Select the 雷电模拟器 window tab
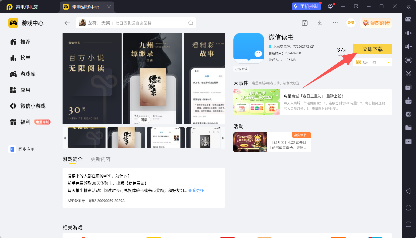Viewport: 416px width, 238px height. point(23,7)
